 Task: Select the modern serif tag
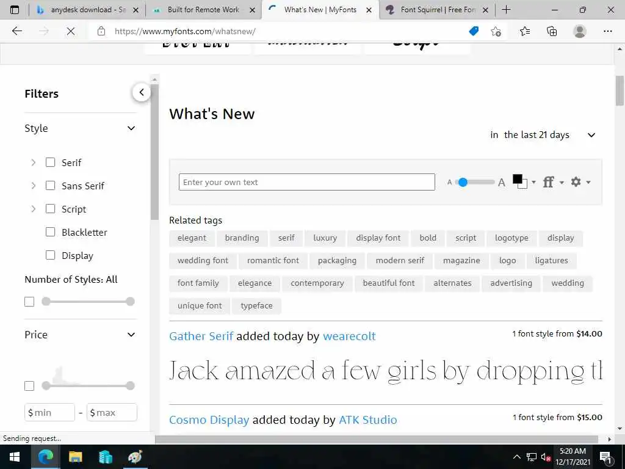(400, 261)
